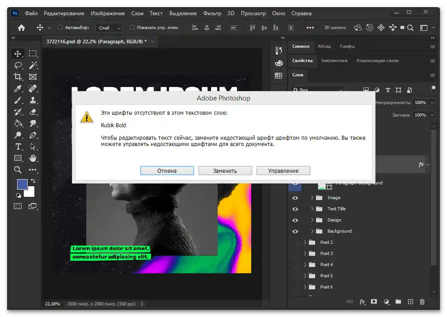447x317 pixels.
Task: Enable the Автовыбор checkbox
Action: click(60, 27)
